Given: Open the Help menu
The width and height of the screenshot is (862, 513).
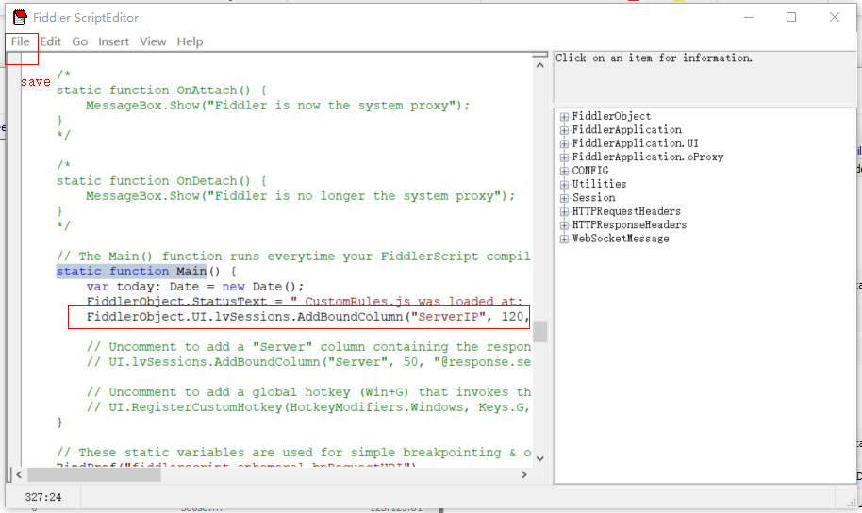Looking at the screenshot, I should click(190, 41).
